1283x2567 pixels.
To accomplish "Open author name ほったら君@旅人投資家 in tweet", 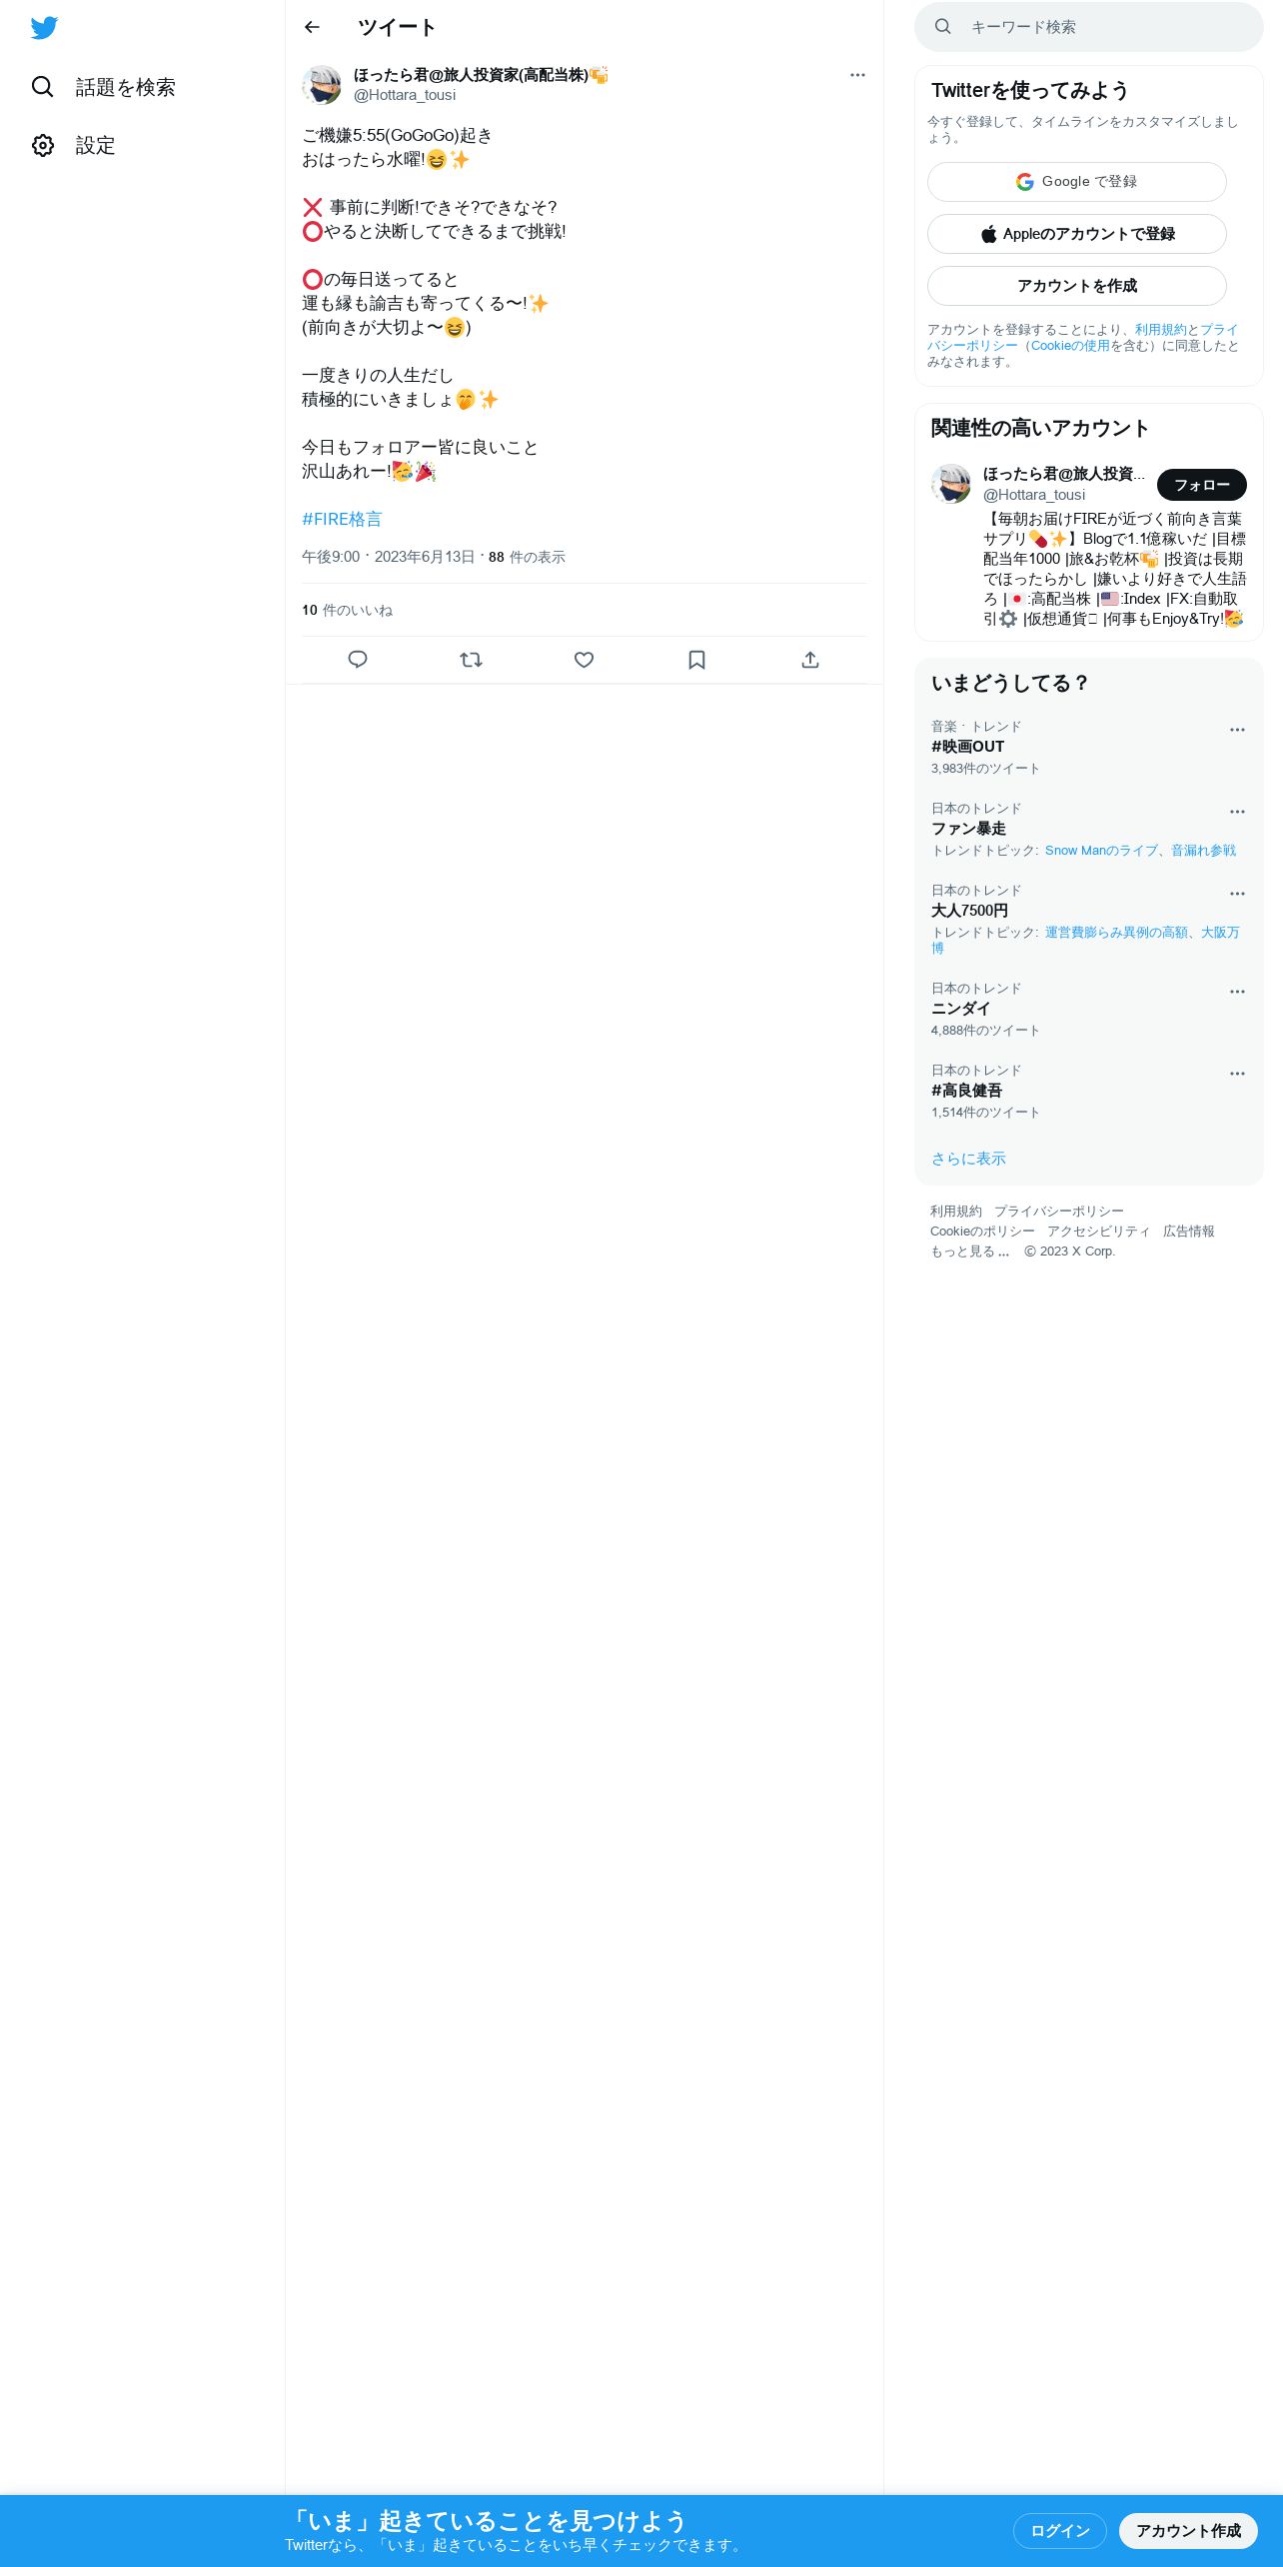I will pos(481,75).
